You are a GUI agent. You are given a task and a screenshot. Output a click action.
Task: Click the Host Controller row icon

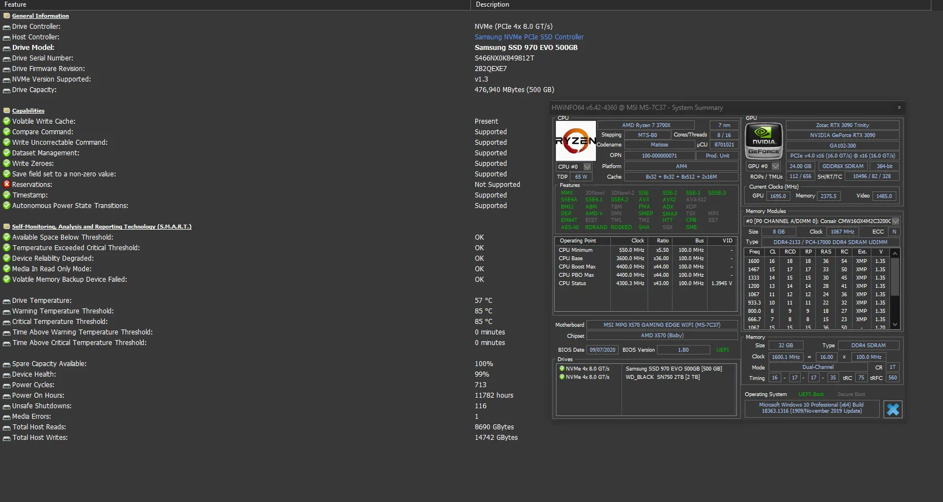tap(7, 38)
